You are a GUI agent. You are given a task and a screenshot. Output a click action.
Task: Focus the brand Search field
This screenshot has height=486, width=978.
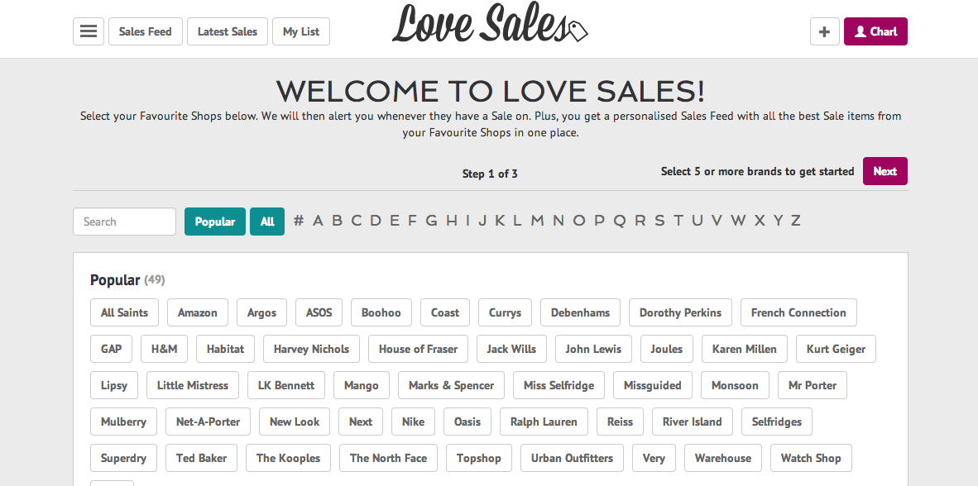click(125, 222)
